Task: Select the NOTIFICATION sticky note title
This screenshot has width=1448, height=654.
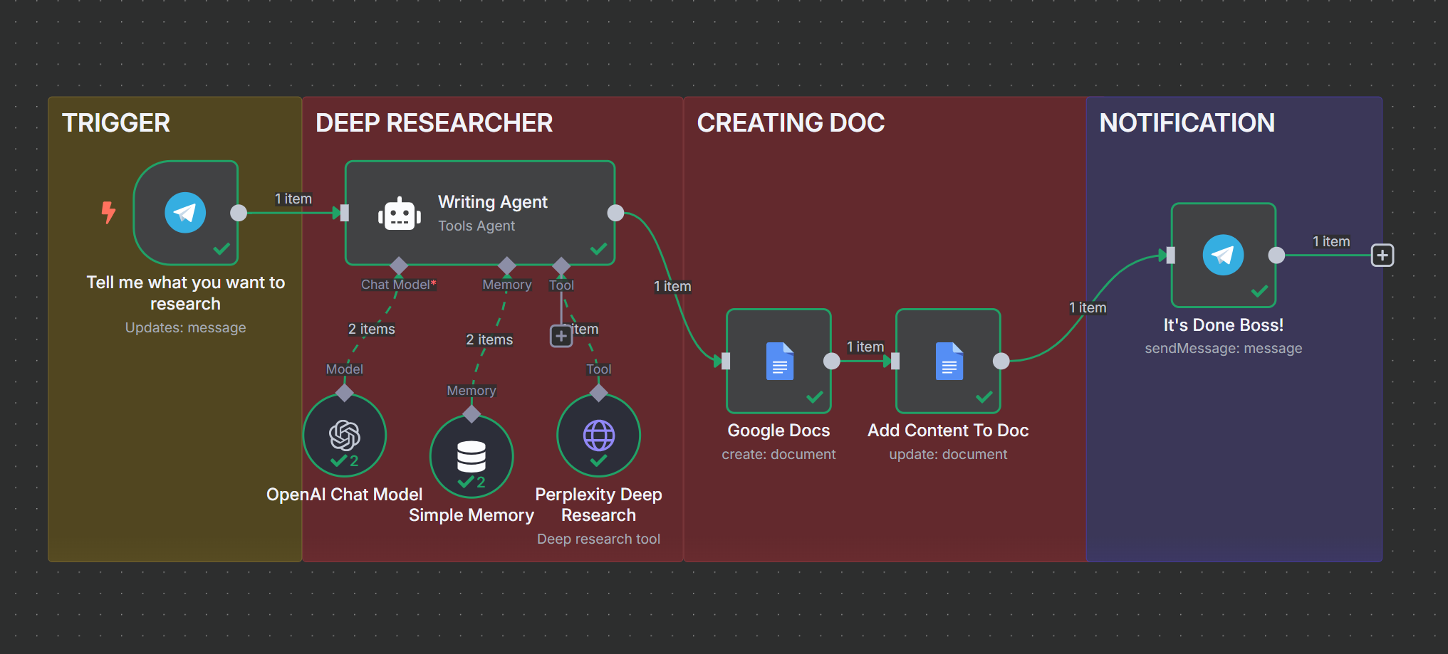Action: click(x=1187, y=123)
